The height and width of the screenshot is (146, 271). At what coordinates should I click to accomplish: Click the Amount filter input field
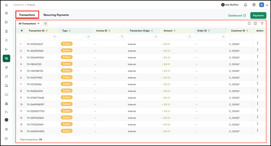pyautogui.click(x=174, y=37)
